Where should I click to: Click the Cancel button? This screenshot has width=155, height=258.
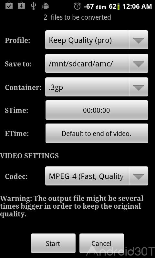click(x=102, y=243)
